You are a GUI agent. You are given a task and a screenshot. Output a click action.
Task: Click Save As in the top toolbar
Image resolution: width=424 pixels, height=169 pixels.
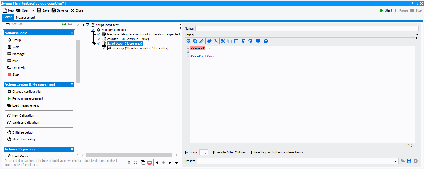click(60, 10)
